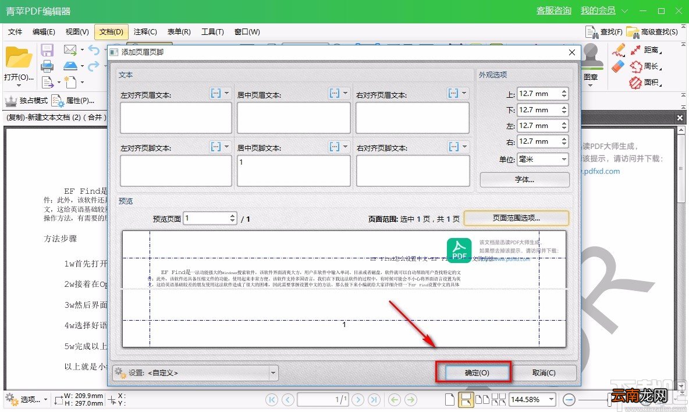Viewport: 689px width, 412px height.
Task: Go to last page icon
Action: (374, 399)
